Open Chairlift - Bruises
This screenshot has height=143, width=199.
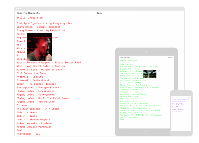point(129,90)
